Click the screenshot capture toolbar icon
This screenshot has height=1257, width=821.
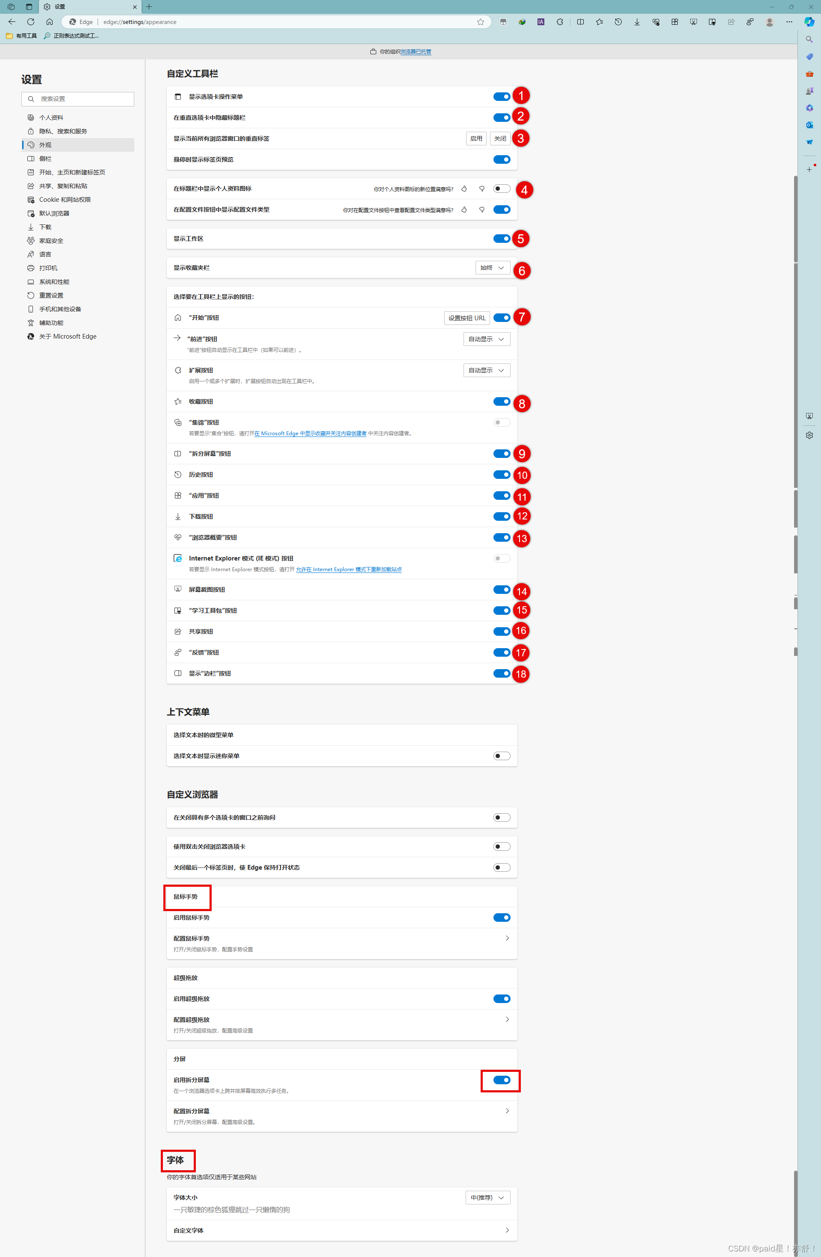tap(693, 22)
